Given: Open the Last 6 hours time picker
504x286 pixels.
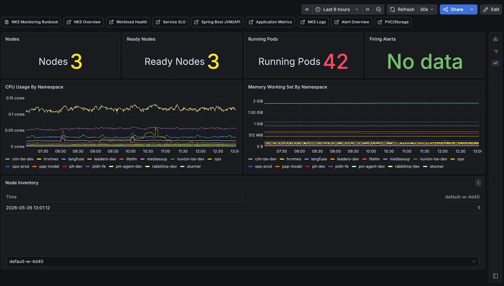Looking at the screenshot, I should [x=337, y=9].
